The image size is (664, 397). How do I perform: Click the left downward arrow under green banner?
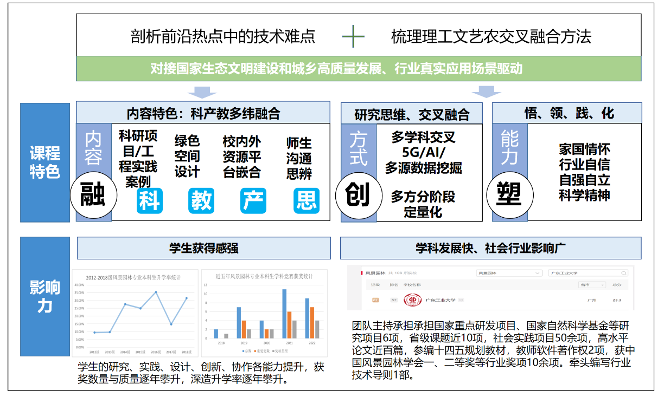(x=202, y=91)
